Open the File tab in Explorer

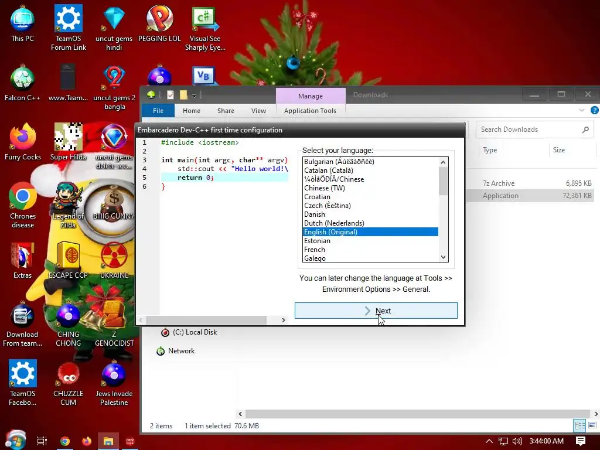pos(158,111)
